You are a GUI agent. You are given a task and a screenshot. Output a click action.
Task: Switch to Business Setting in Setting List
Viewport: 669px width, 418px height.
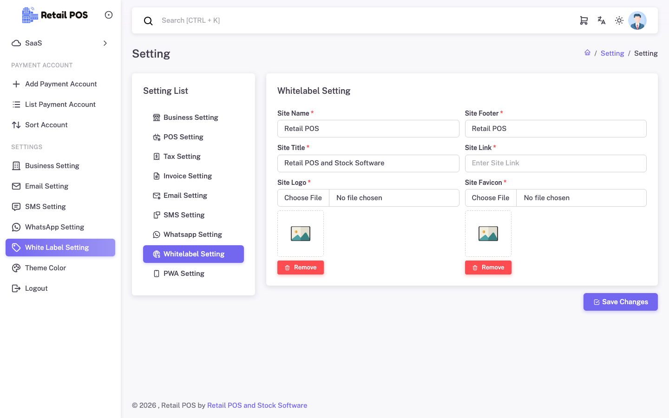pyautogui.click(x=193, y=118)
